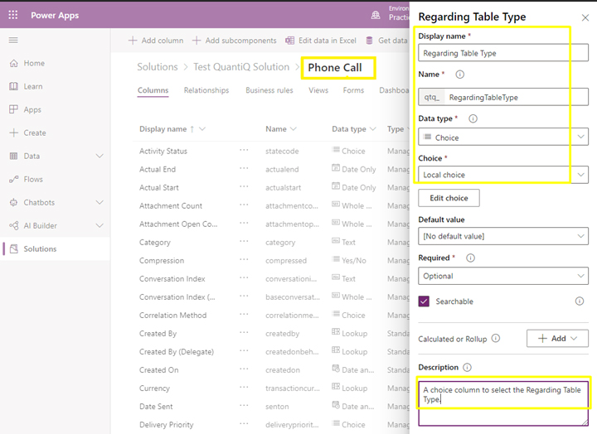Open the Currency row ellipsis menu
Image resolution: width=597 pixels, height=434 pixels.
pos(244,388)
